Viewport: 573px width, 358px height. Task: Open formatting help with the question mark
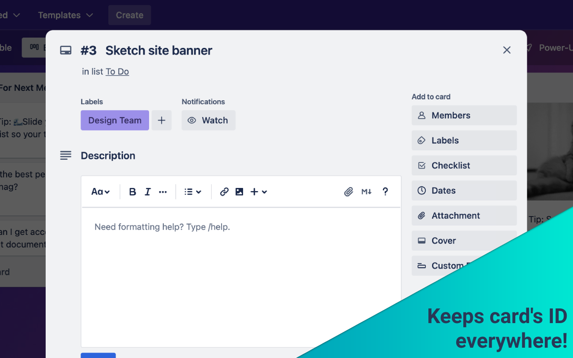(x=385, y=192)
